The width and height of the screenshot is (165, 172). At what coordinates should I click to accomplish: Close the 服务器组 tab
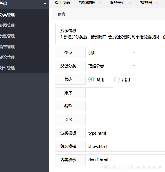click(x=130, y=3)
